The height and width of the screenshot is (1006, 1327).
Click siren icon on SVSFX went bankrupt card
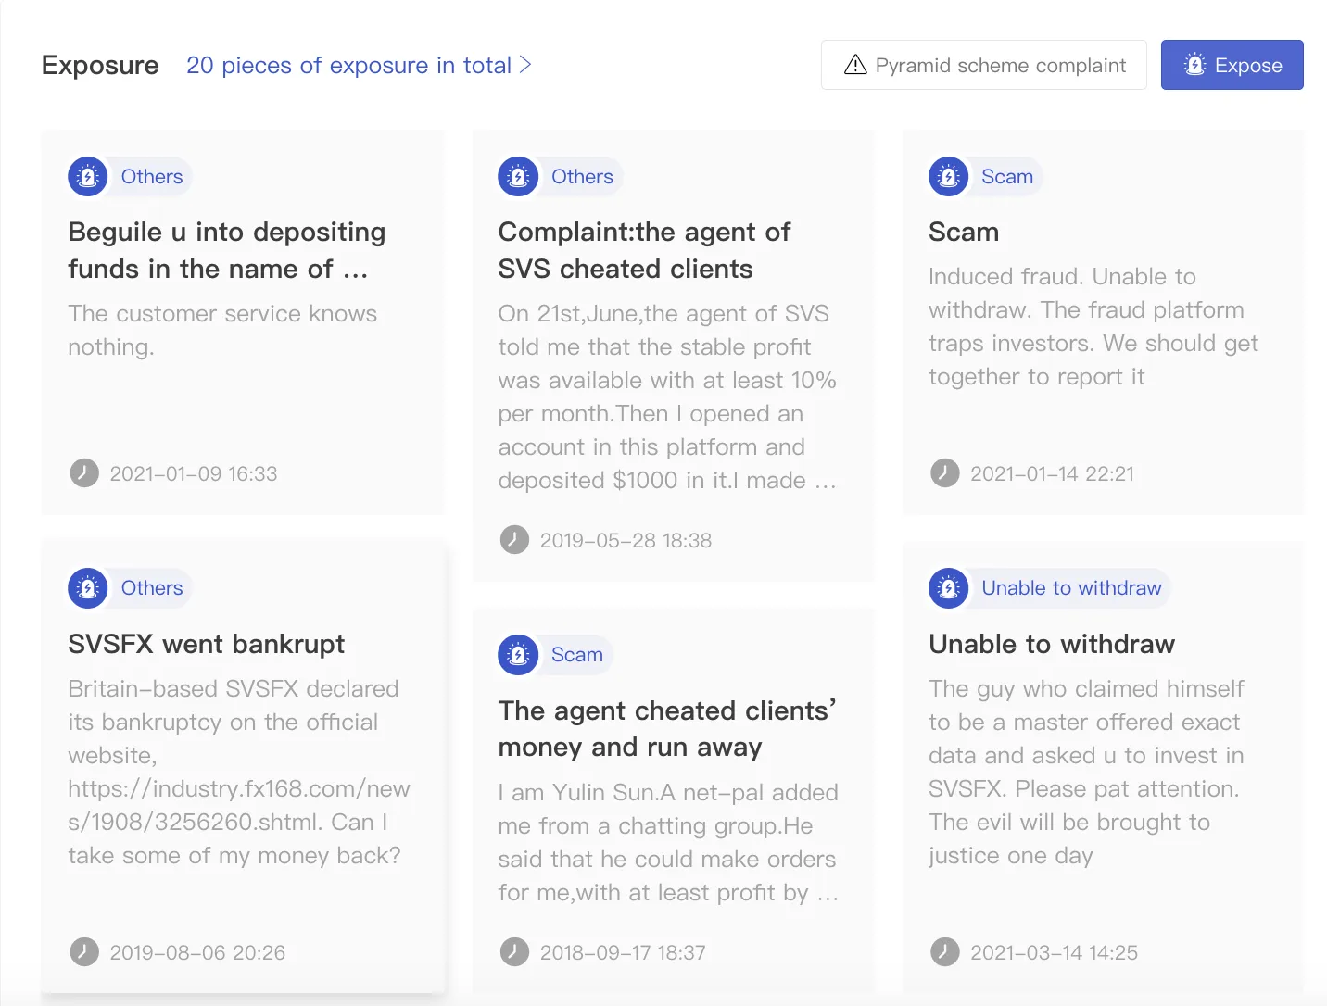pyautogui.click(x=88, y=588)
